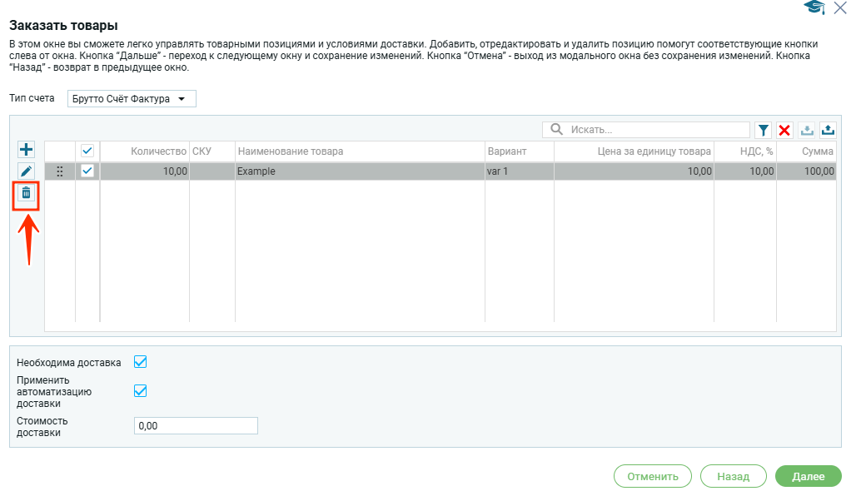Open the filter funnel icon

click(x=763, y=130)
